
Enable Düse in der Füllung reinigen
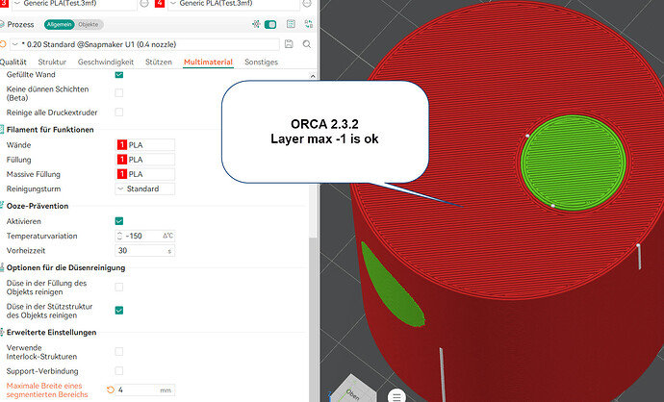click(x=119, y=288)
